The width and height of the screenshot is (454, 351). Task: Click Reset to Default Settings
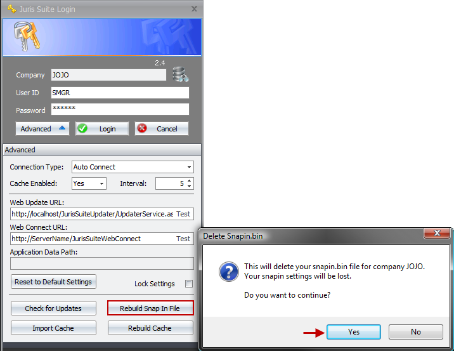tap(53, 282)
